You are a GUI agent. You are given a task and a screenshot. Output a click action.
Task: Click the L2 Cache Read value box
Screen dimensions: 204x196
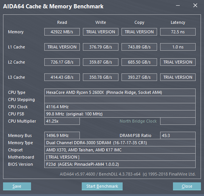[x=62, y=62]
